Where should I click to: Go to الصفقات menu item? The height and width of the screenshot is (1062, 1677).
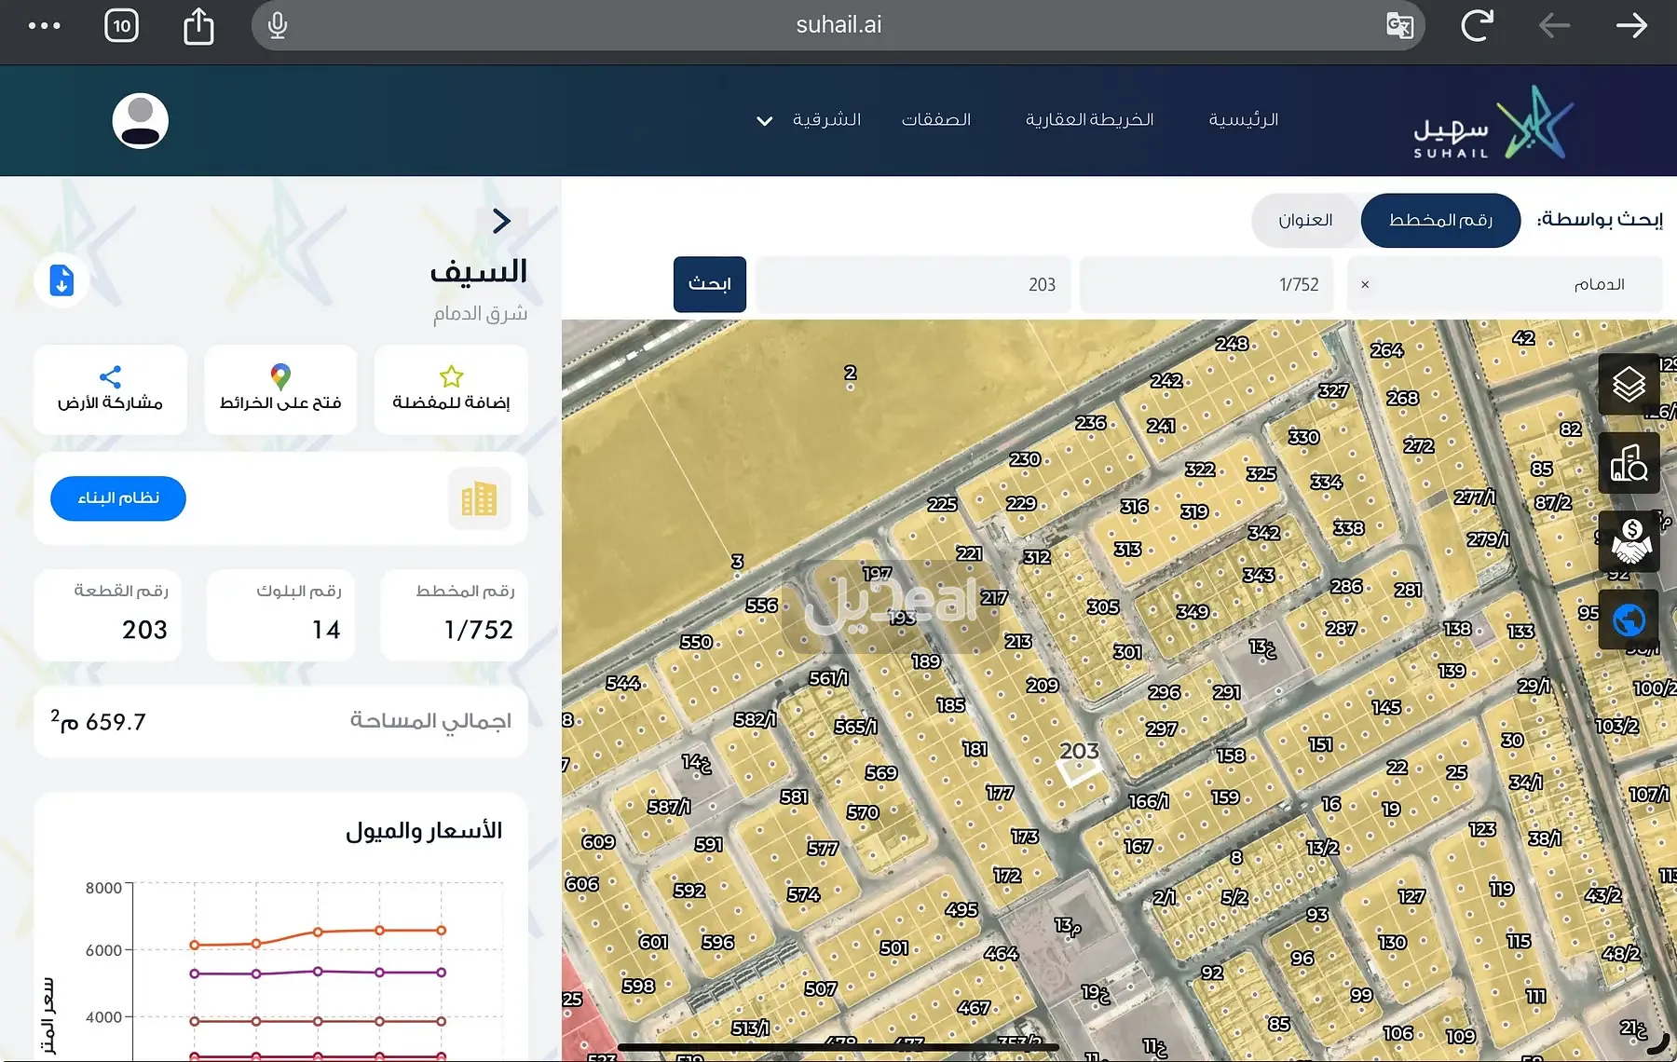point(935,120)
